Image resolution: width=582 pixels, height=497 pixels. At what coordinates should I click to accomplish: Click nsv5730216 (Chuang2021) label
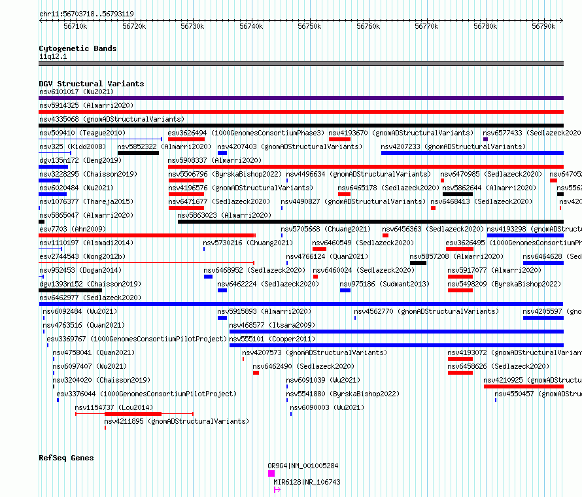point(248,243)
